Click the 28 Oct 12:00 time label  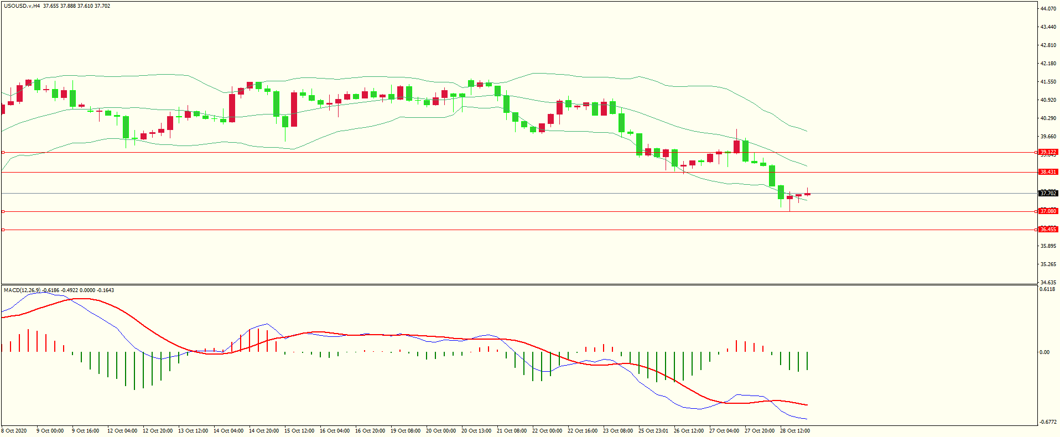(795, 431)
